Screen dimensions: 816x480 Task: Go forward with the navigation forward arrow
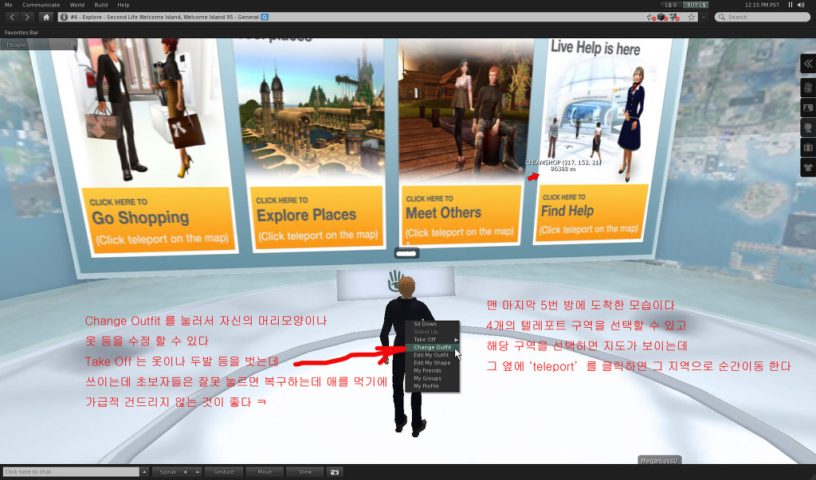coord(27,18)
